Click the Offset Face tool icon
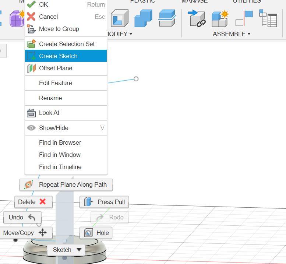 [167, 18]
